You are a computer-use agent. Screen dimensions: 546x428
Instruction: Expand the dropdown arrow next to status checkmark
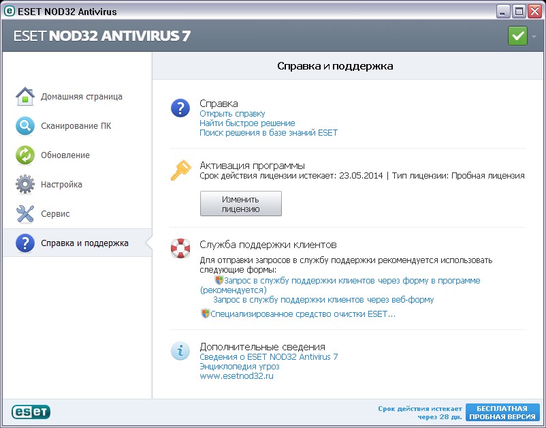[534, 36]
